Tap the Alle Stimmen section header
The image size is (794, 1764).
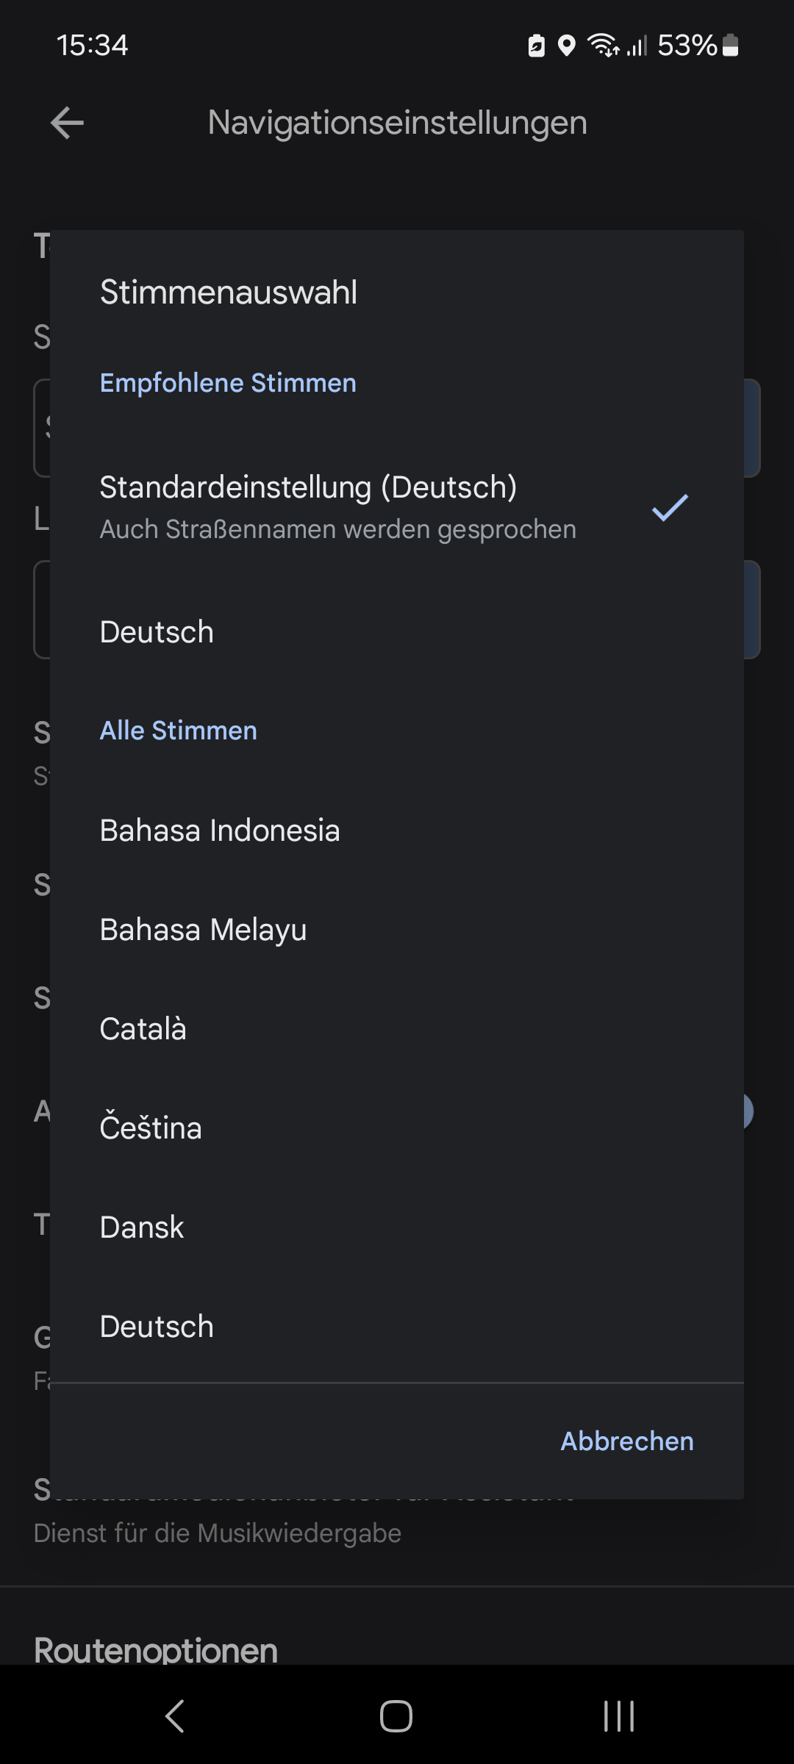pyautogui.click(x=179, y=731)
